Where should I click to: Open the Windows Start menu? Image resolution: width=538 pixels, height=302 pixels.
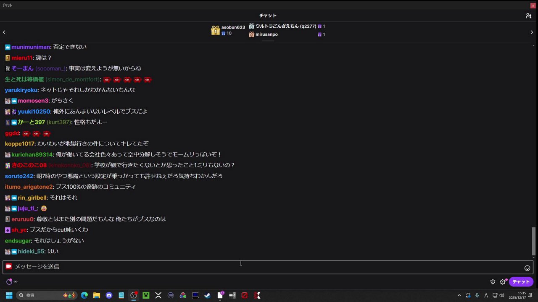click(x=8, y=295)
